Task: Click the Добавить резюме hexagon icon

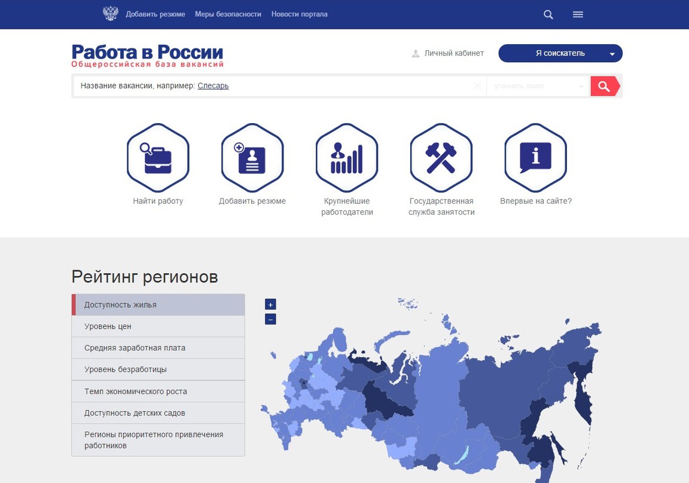Action: [x=252, y=158]
